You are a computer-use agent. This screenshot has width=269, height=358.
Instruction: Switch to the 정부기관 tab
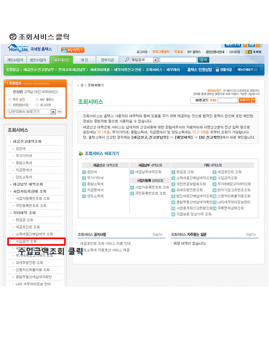click(108, 60)
